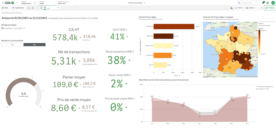The image size is (276, 129).
Task: Open the Favoris bookmarks dropdown
Action: click(239, 8)
